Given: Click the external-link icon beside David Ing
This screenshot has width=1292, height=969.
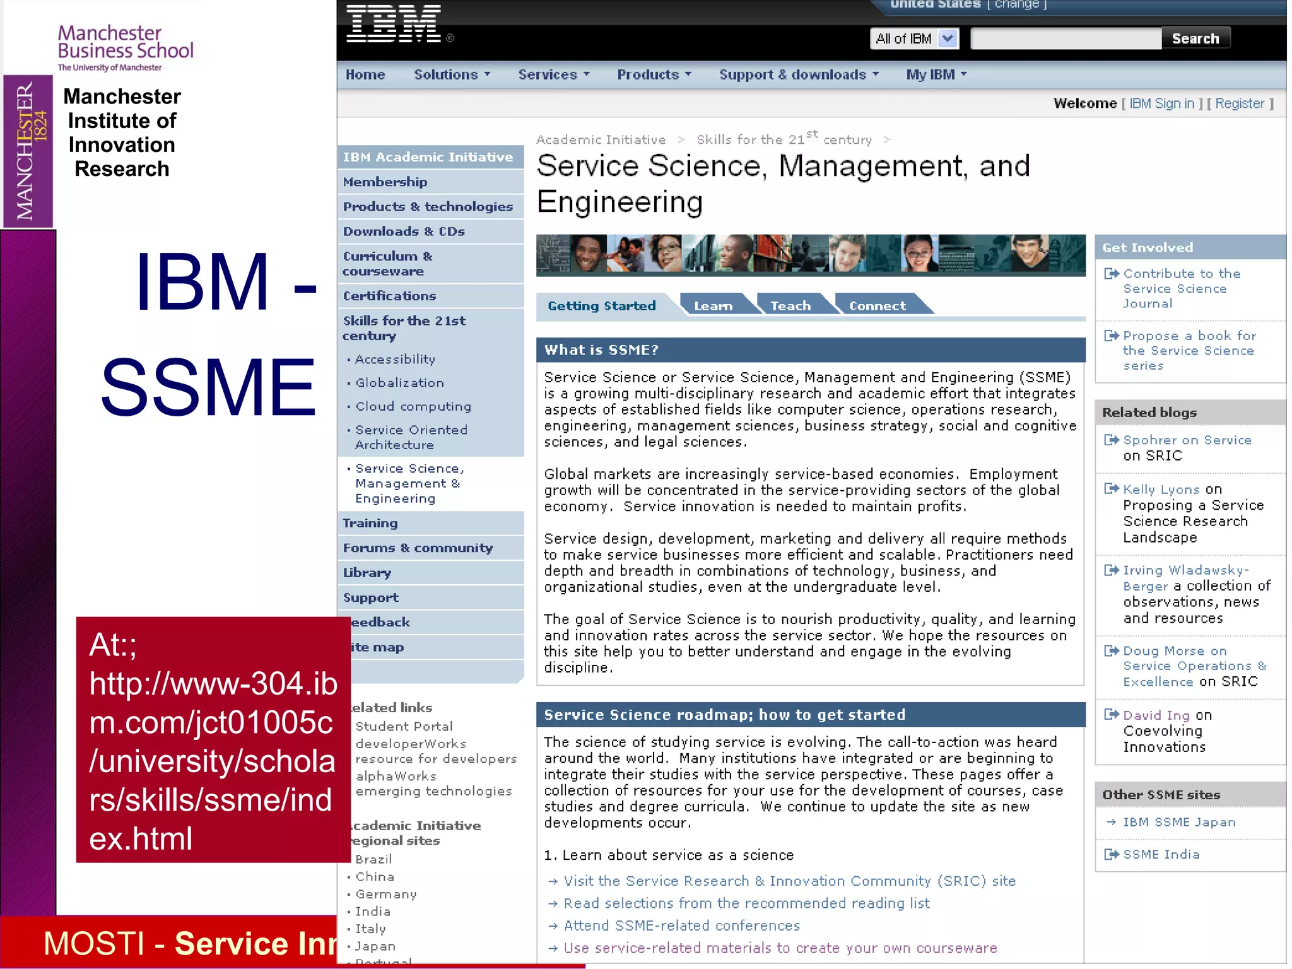Looking at the screenshot, I should 1111,715.
